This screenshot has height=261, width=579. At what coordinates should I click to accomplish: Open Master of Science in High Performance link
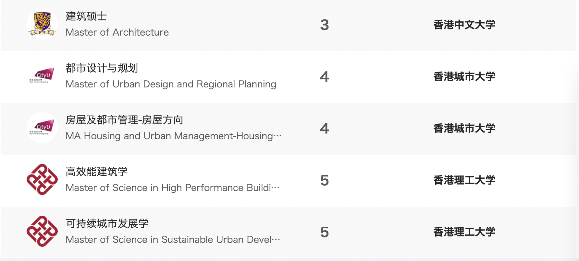tap(172, 188)
